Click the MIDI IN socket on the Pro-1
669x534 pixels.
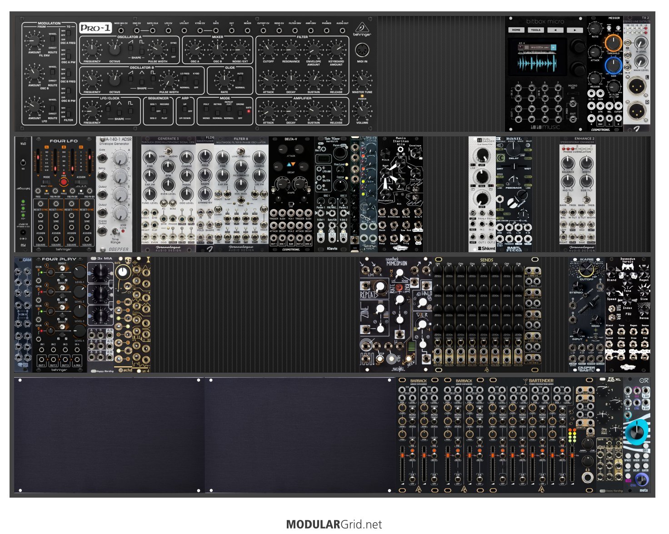(362, 50)
